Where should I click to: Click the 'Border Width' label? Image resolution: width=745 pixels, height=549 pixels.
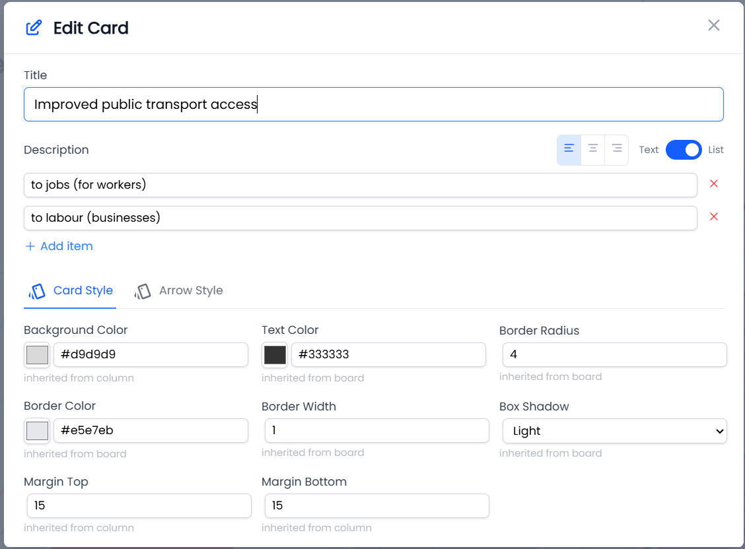tap(299, 406)
